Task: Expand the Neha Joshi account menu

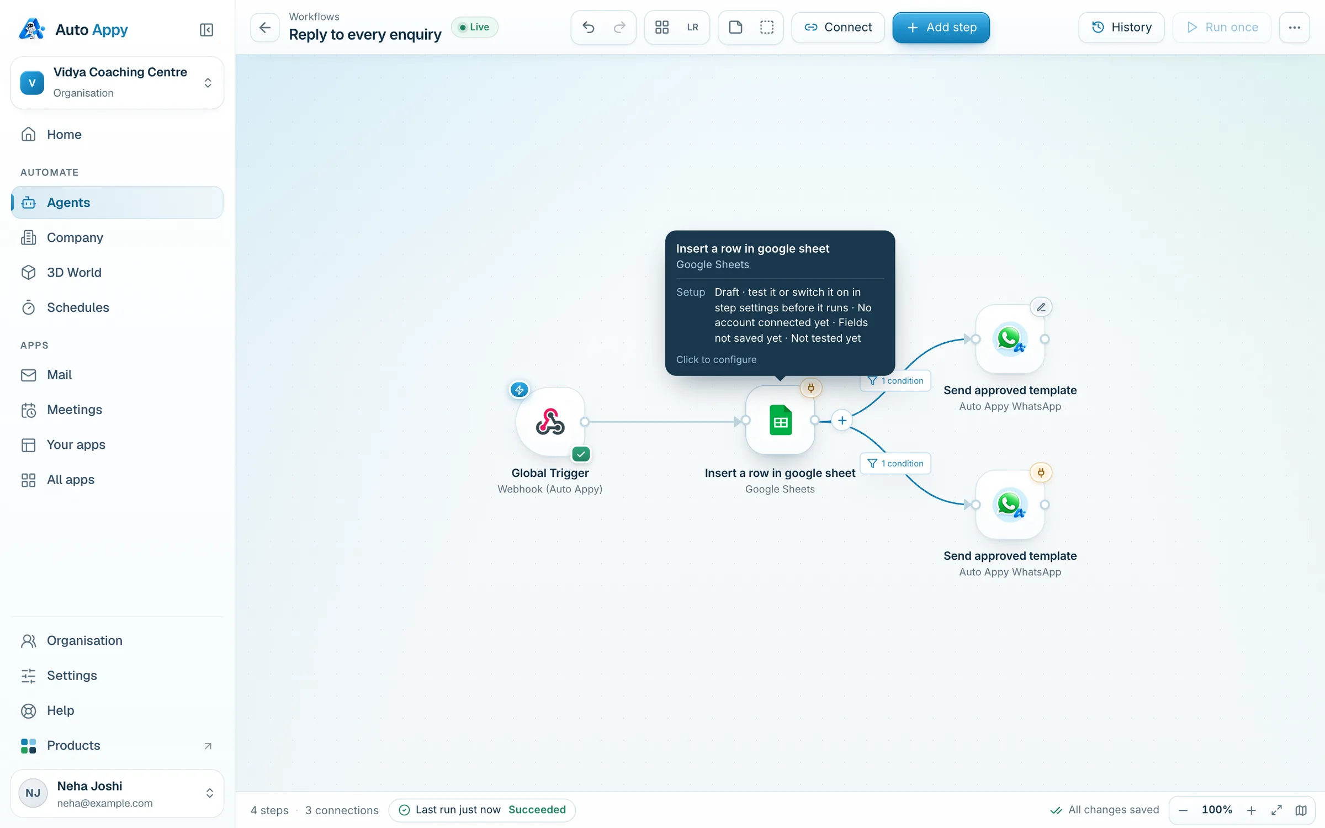Action: pos(117,793)
